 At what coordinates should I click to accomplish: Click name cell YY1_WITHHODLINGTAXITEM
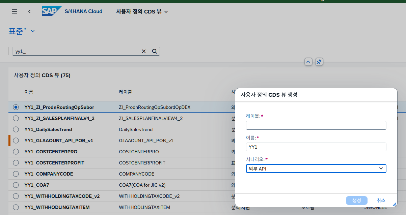click(57, 207)
